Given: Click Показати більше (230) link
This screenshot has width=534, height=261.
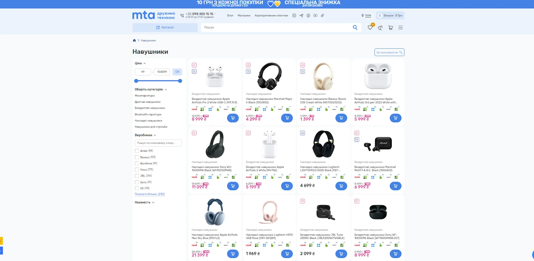Looking at the screenshot, I should pyautogui.click(x=150, y=194).
